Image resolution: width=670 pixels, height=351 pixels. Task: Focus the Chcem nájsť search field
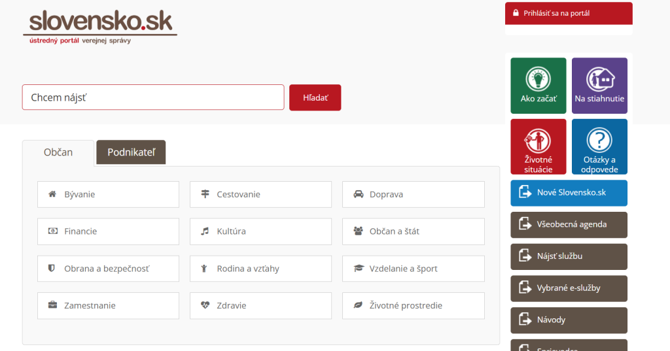(153, 97)
